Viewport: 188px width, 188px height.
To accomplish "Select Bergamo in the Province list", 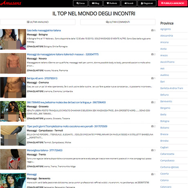I will click(x=165, y=108).
